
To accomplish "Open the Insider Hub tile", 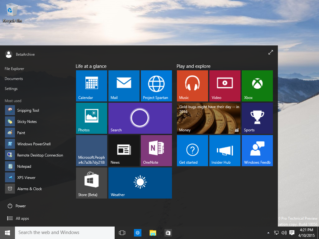I will 225,151.
